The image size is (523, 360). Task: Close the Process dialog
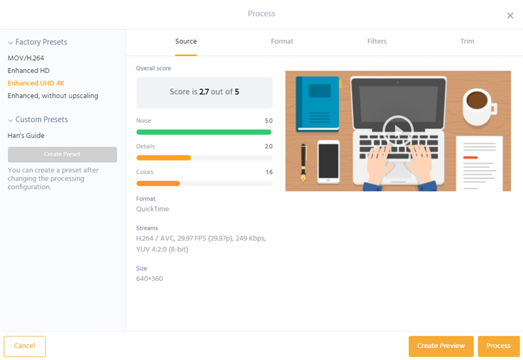click(510, 16)
